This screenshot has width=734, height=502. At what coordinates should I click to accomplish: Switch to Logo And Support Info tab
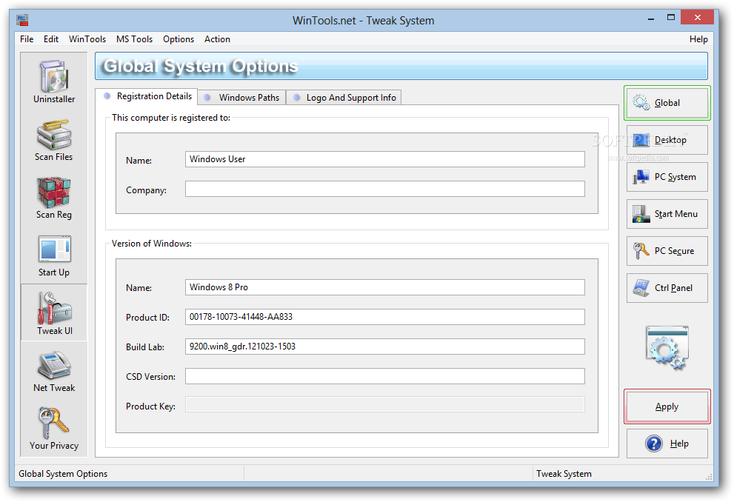click(344, 97)
